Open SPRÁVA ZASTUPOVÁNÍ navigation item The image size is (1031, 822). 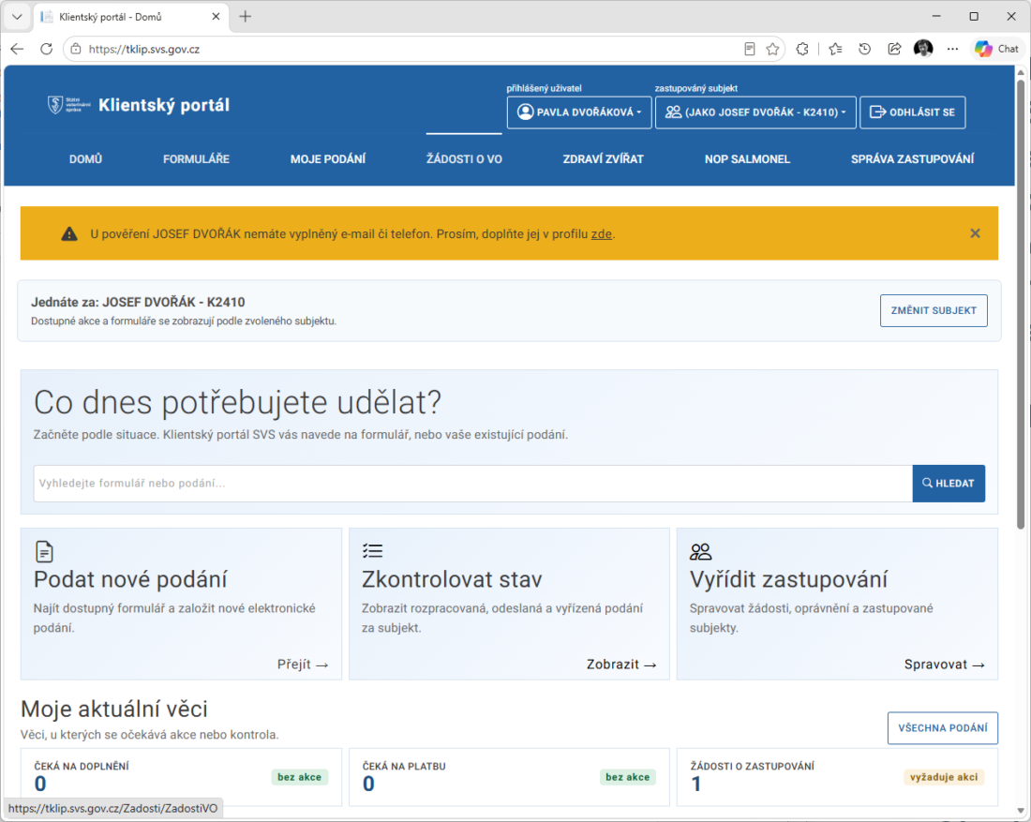click(x=913, y=159)
